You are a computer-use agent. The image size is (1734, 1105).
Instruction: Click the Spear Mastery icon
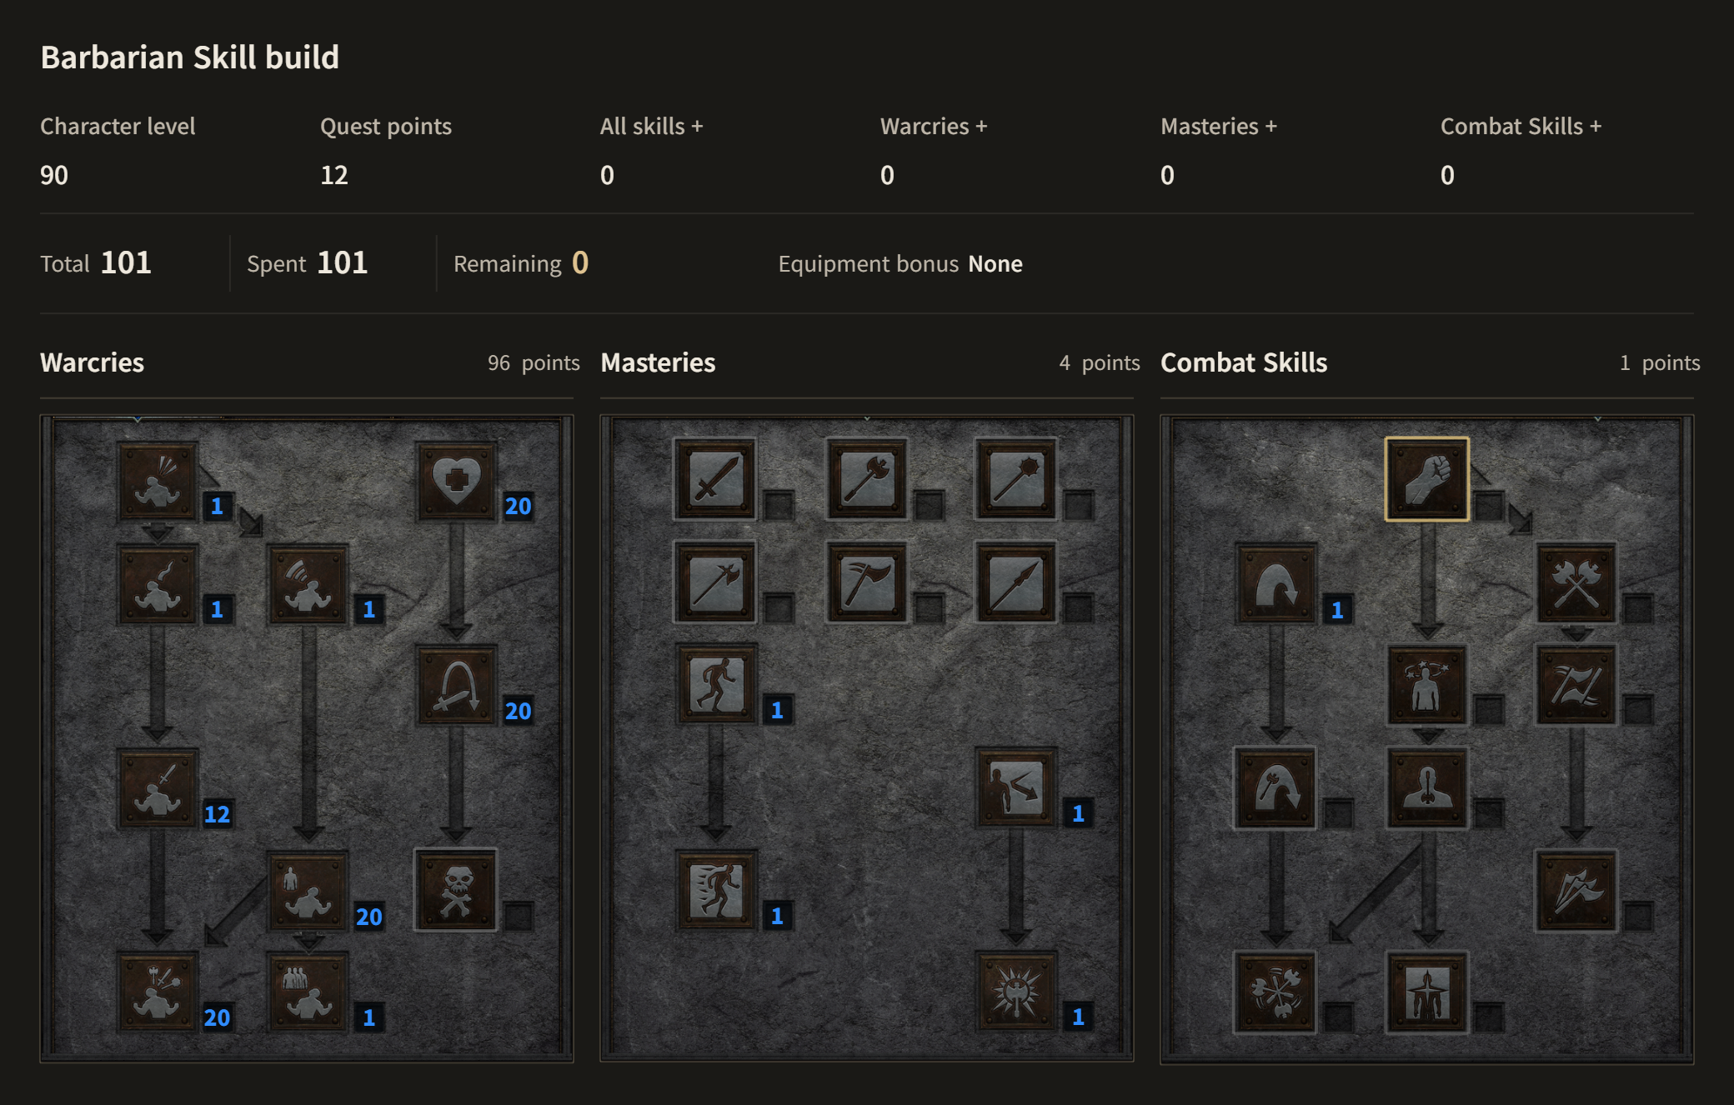point(1016,582)
